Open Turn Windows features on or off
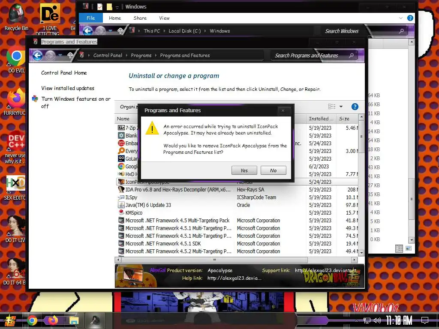The width and height of the screenshot is (439, 329). click(75, 102)
